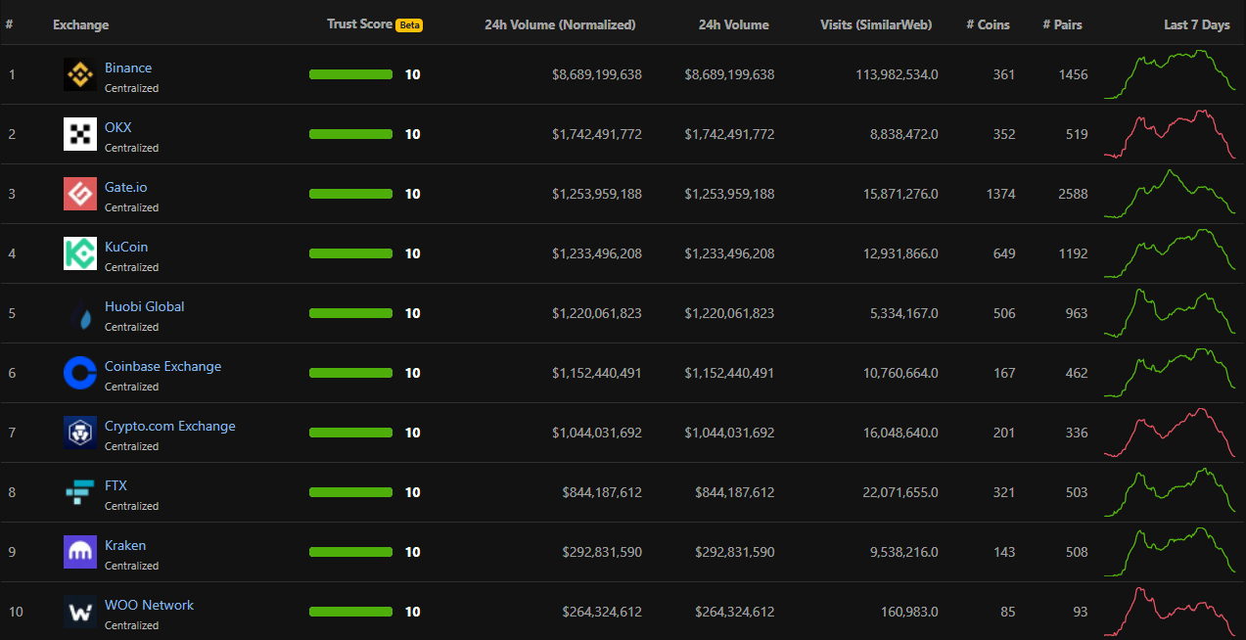1246x640 pixels.
Task: Sort by 24h Volume (Normalized) header
Action: click(560, 25)
